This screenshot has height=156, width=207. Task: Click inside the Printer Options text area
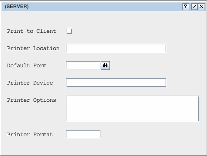(132, 108)
